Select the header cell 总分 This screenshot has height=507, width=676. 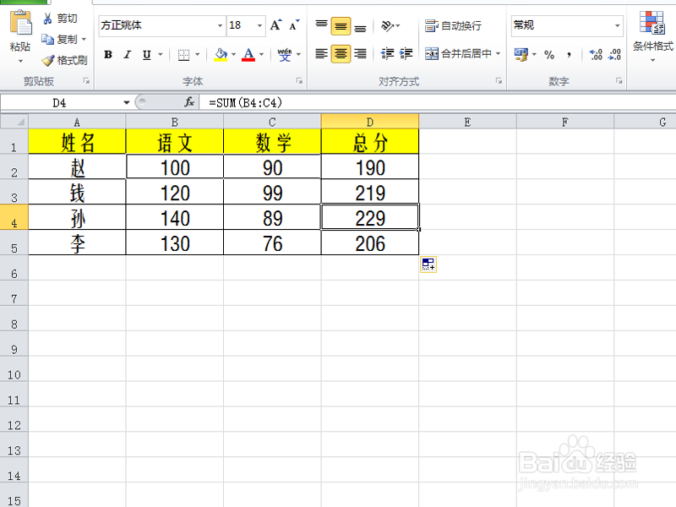tap(370, 141)
